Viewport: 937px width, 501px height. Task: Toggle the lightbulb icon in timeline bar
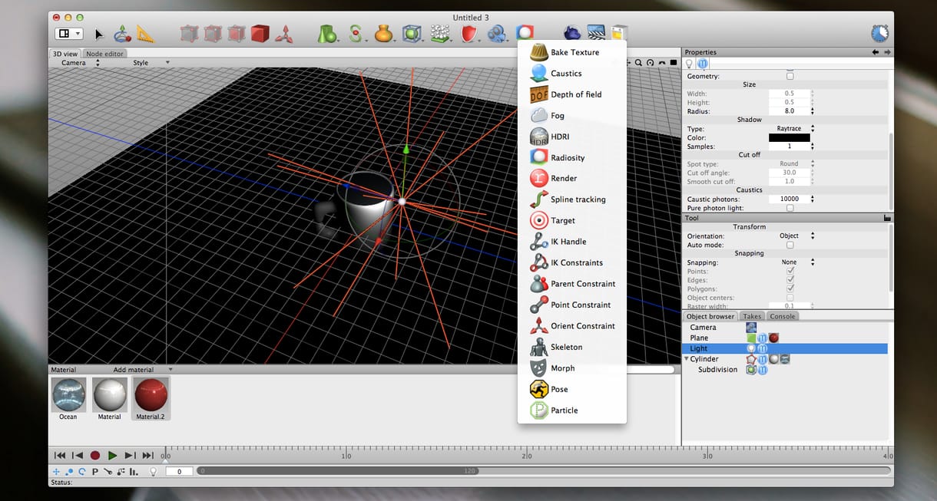pos(152,471)
